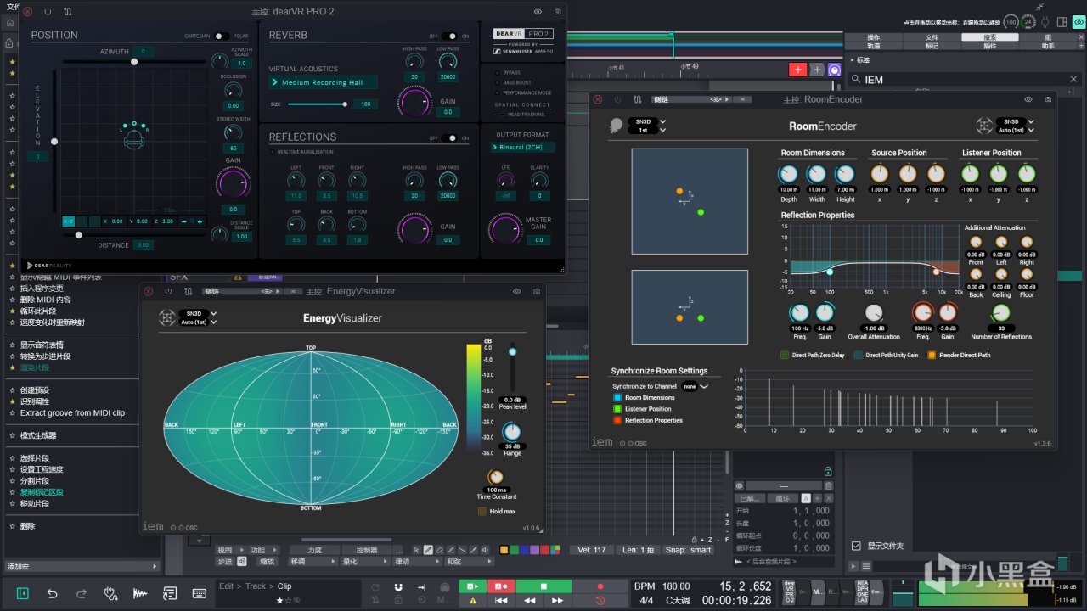
Task: Enable Performance Mode in dearVR PRO 2
Action: tap(498, 92)
